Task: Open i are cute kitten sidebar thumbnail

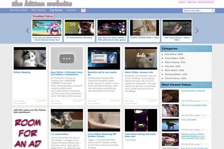Action: coord(170,125)
